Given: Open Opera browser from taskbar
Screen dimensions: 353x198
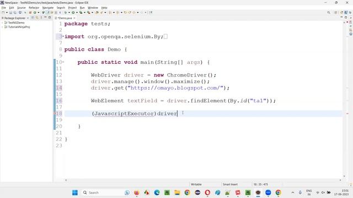Looking at the screenshot, I should tap(207, 193).
